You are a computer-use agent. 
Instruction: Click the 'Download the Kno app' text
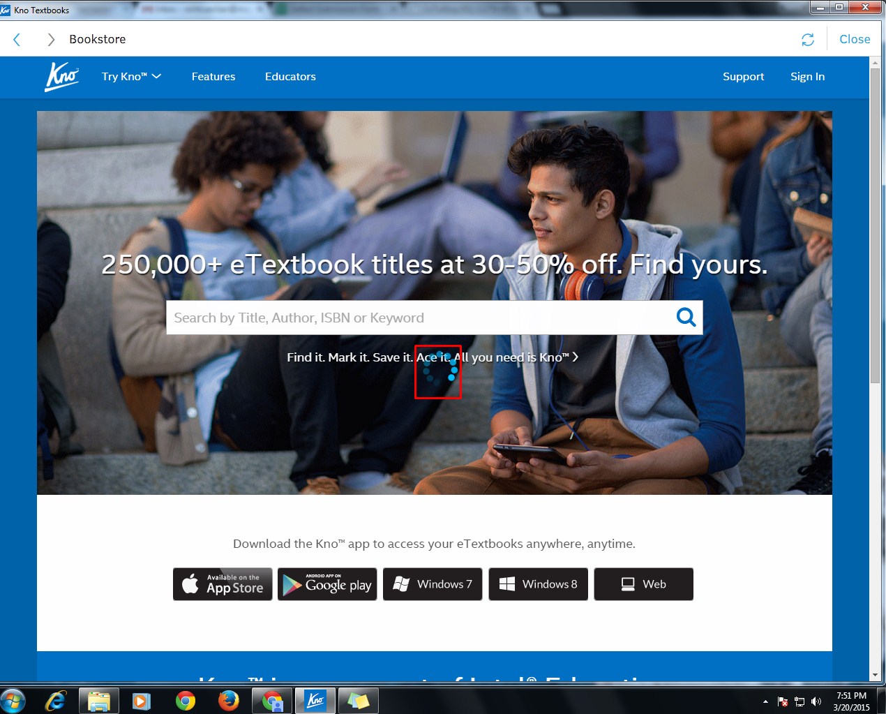[x=434, y=544]
